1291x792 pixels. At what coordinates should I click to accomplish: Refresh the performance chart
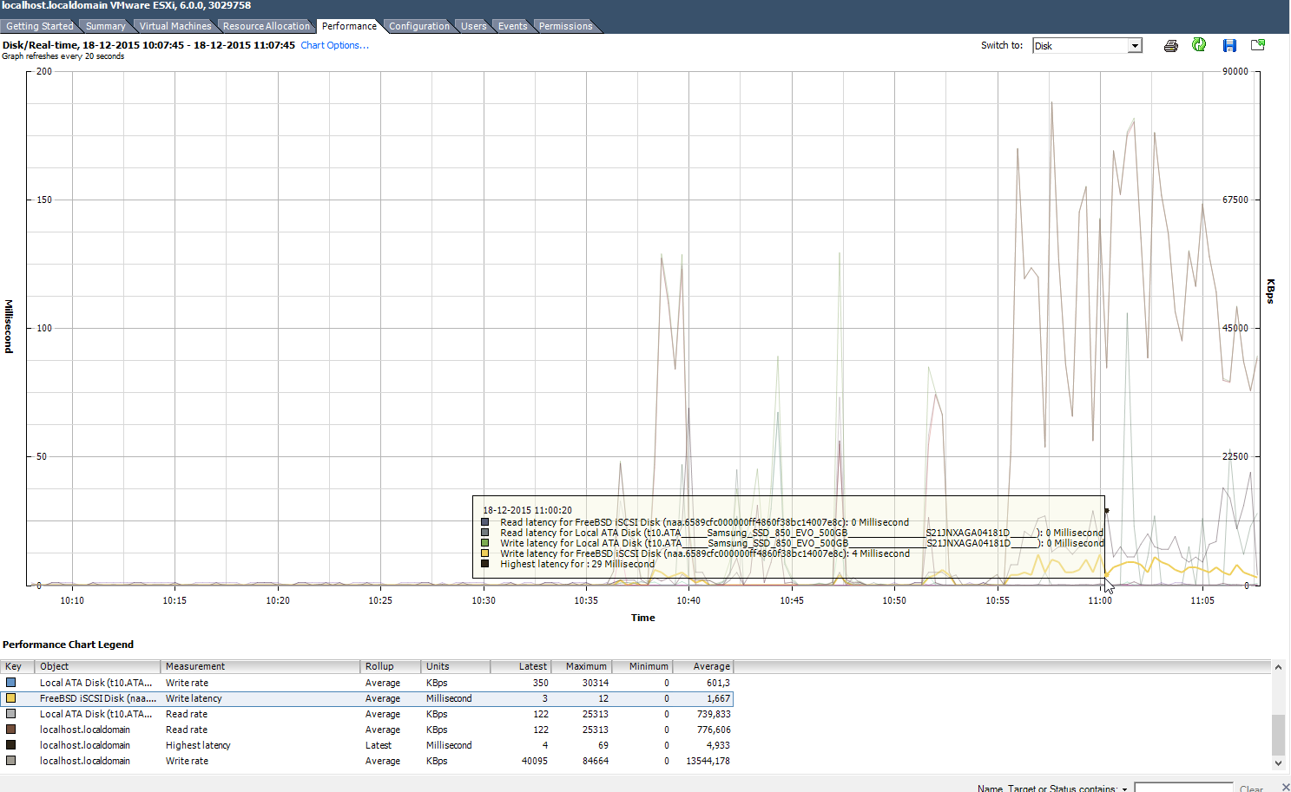(1199, 45)
